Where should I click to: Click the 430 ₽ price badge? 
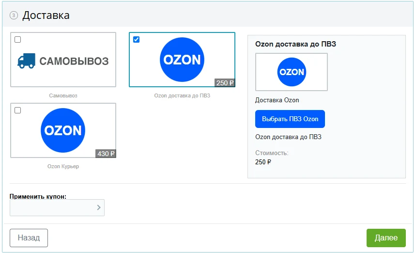(106, 154)
